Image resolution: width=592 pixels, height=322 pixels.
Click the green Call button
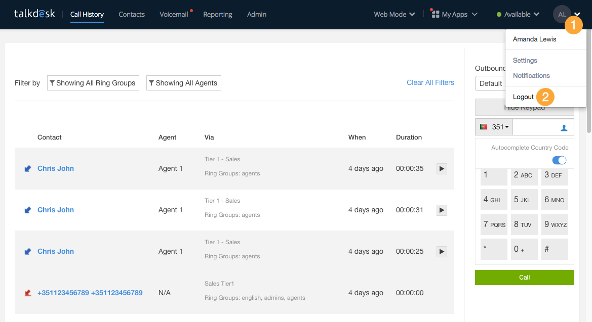coord(525,278)
